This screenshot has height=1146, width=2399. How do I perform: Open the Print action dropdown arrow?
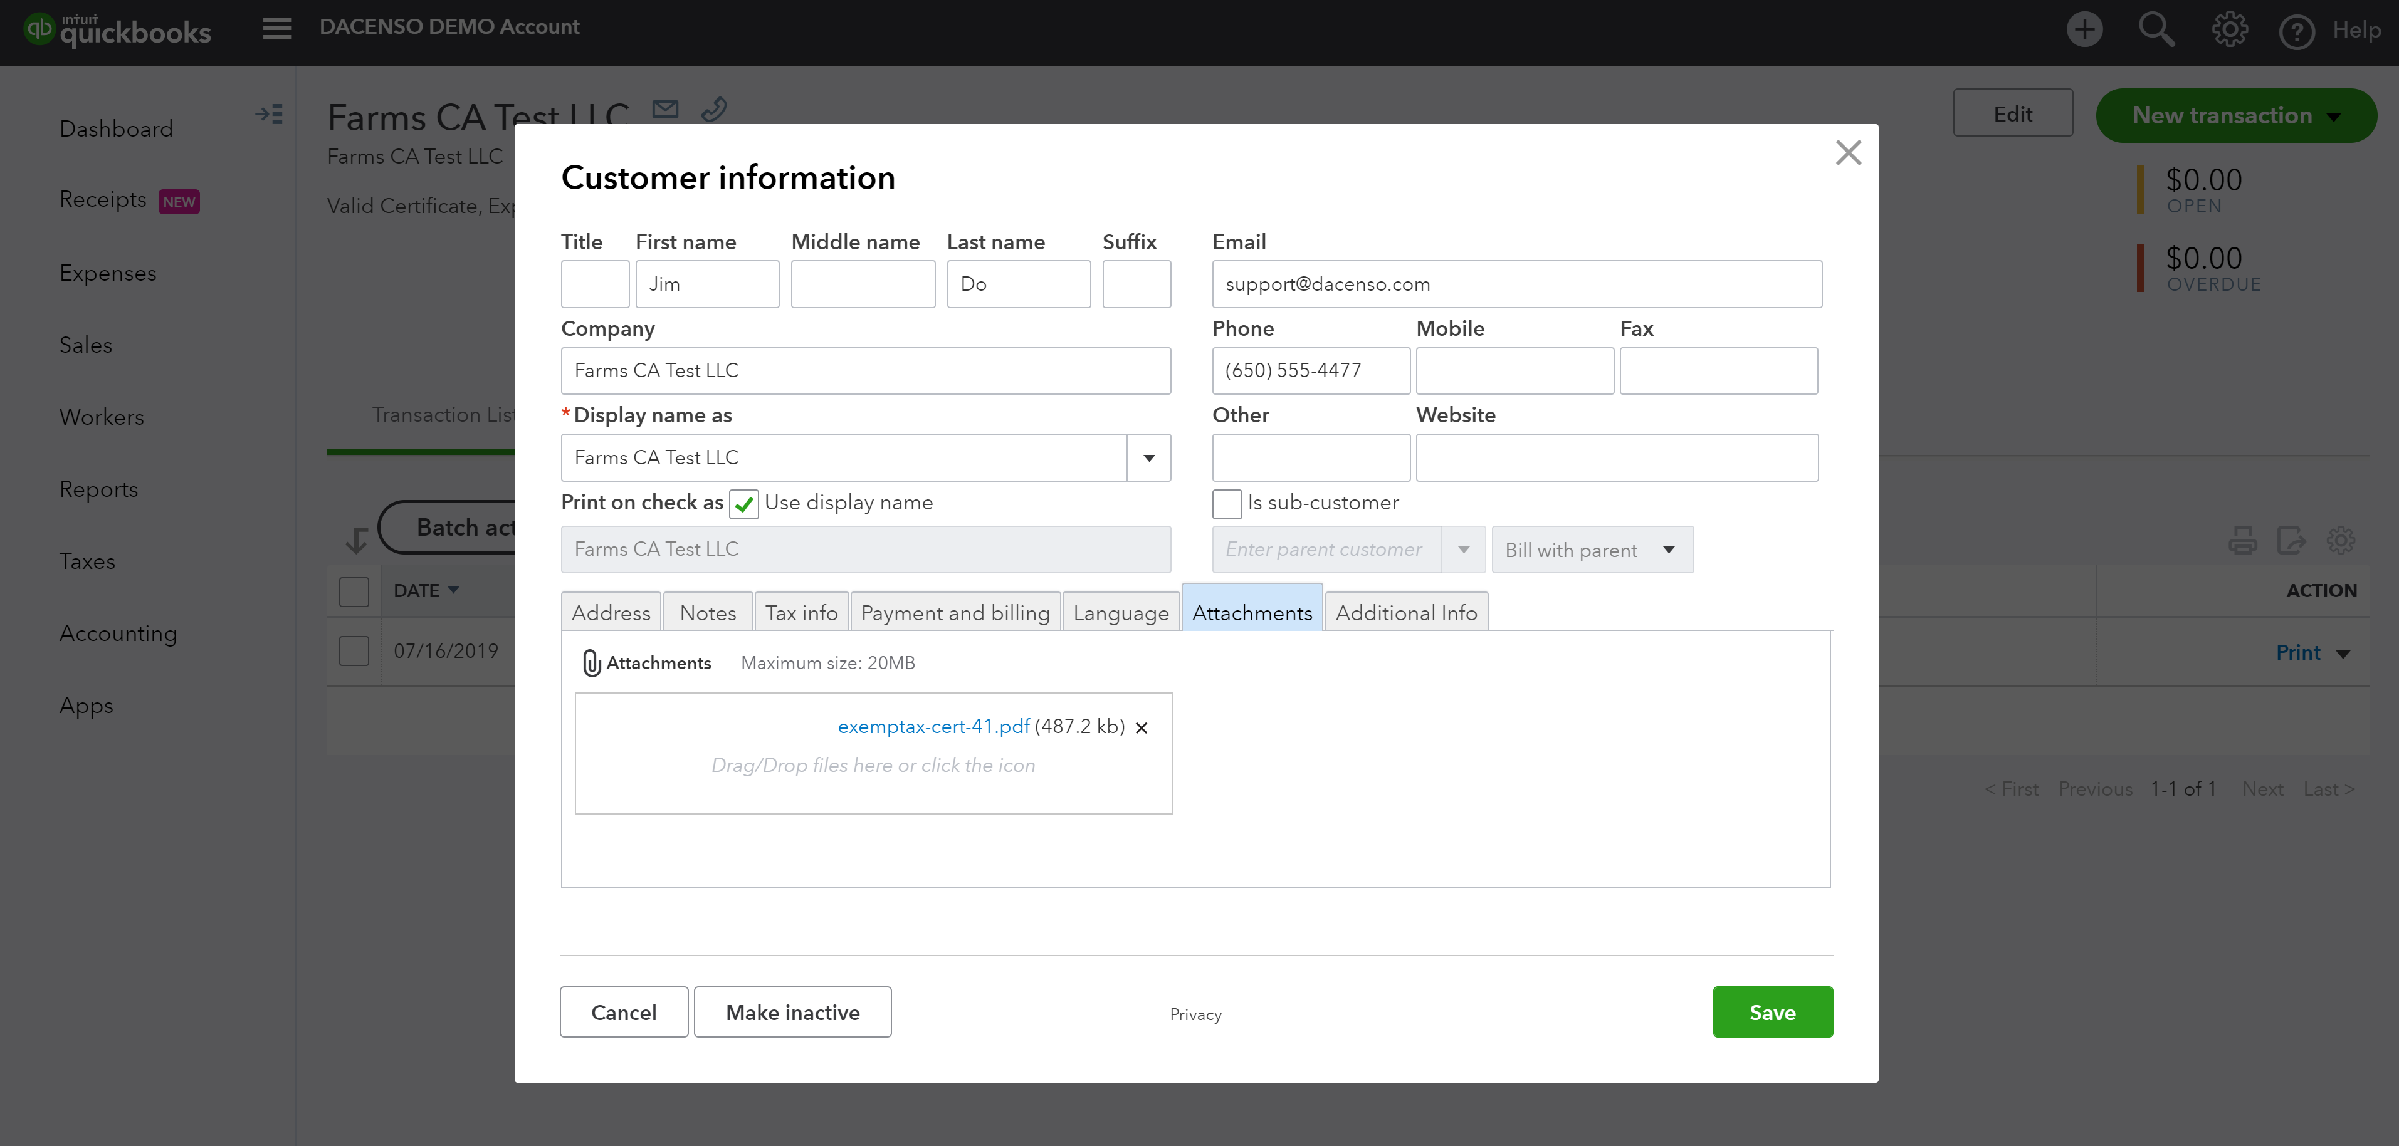click(2342, 654)
